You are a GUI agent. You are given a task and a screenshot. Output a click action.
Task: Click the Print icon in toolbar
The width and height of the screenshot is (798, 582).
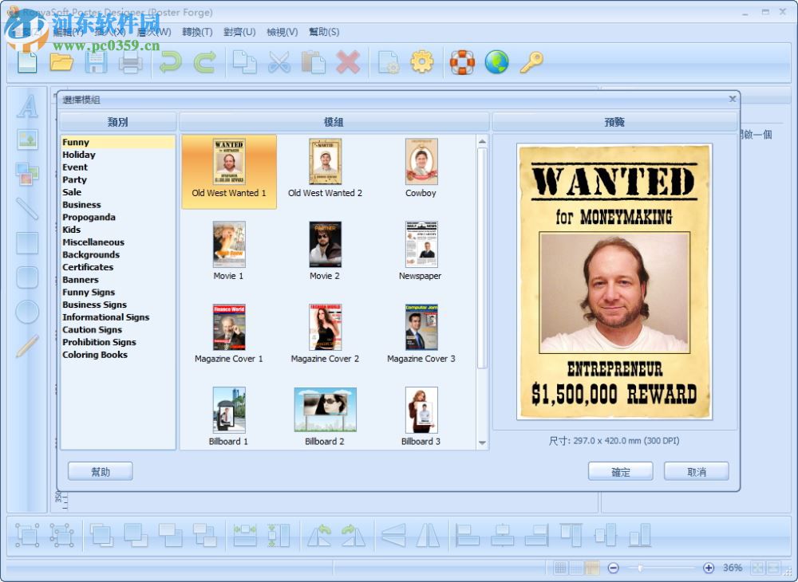pos(130,62)
